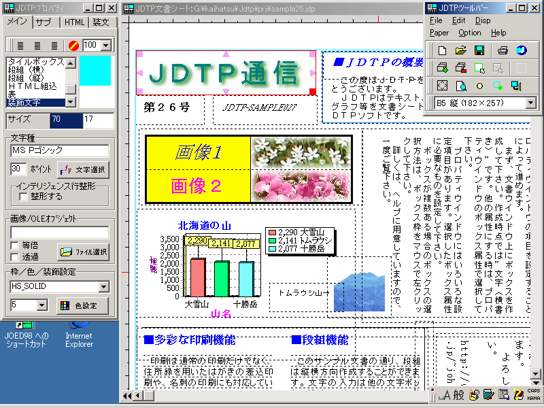Image resolution: width=544 pixels, height=408 pixels.
Task: Click the dashed rectangle selection icon
Action: (x=522, y=68)
